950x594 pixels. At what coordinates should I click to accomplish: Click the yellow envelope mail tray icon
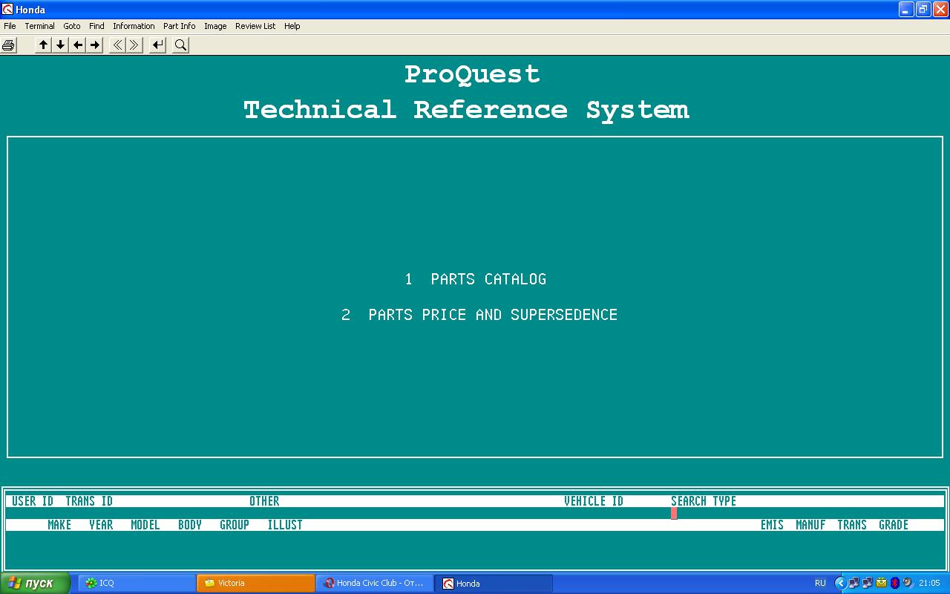pos(881,583)
